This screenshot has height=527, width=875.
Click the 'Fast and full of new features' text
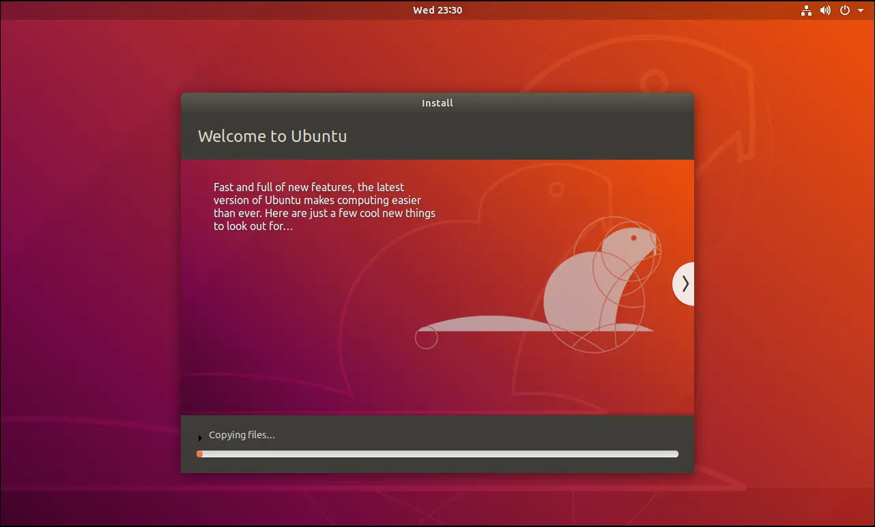tap(324, 206)
